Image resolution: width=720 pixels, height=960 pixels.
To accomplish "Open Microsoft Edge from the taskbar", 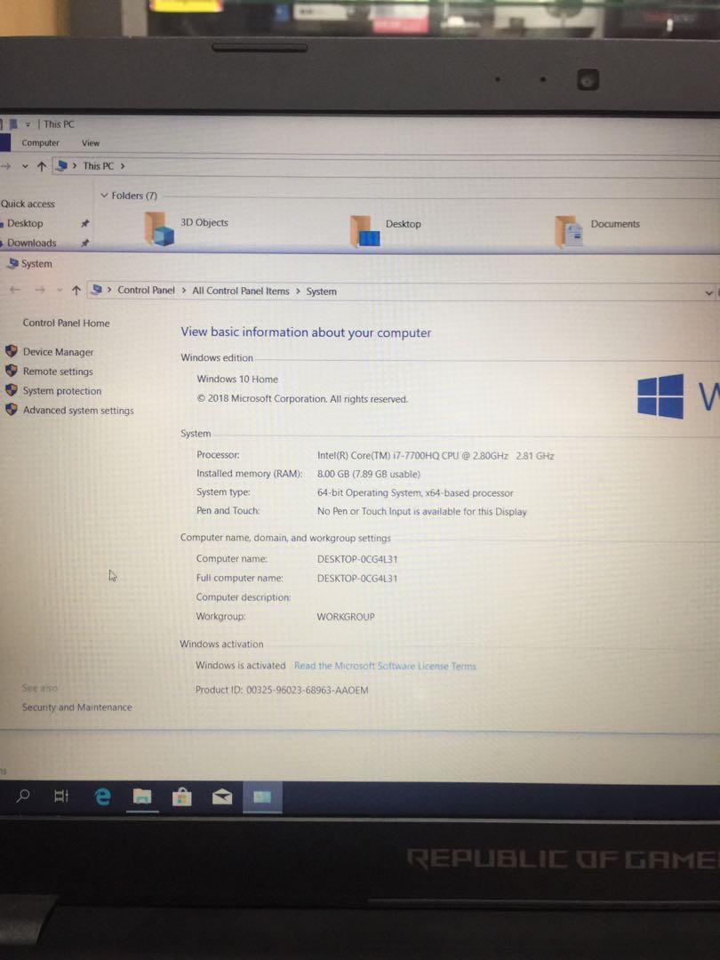I will click(102, 797).
